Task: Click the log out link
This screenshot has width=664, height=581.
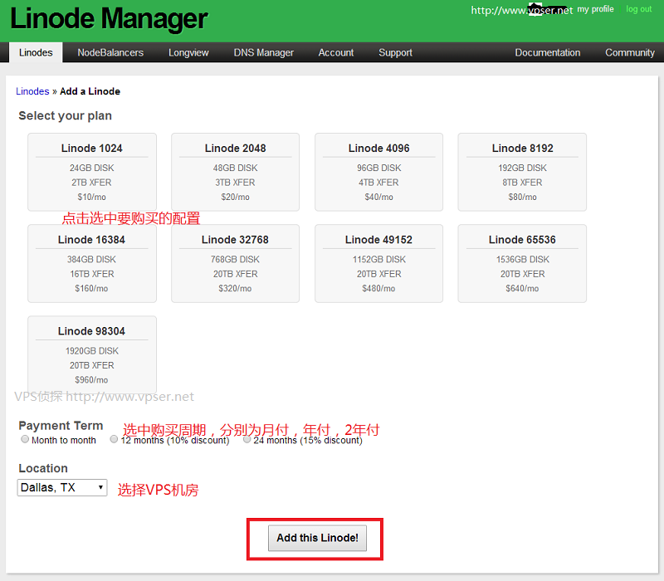Action: pyautogui.click(x=638, y=9)
